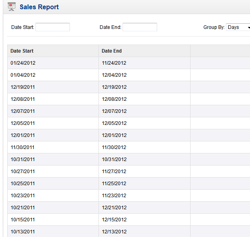Select the 12/08/2012 end date cell
The image size is (250, 237).
tap(144, 99)
